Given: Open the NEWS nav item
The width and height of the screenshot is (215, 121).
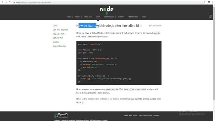Looking at the screenshot, I should (144, 17).
